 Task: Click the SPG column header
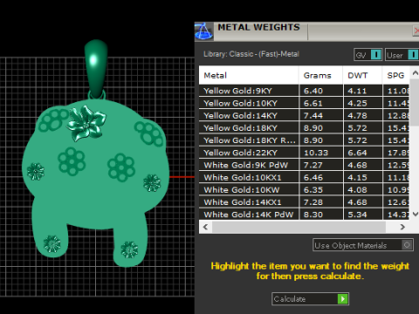(x=395, y=75)
